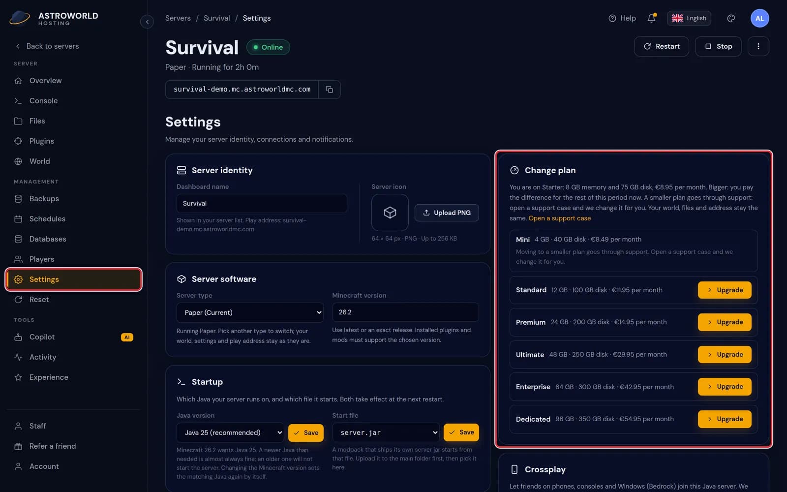
Task: Open the Experience page
Action: [x=74, y=377]
